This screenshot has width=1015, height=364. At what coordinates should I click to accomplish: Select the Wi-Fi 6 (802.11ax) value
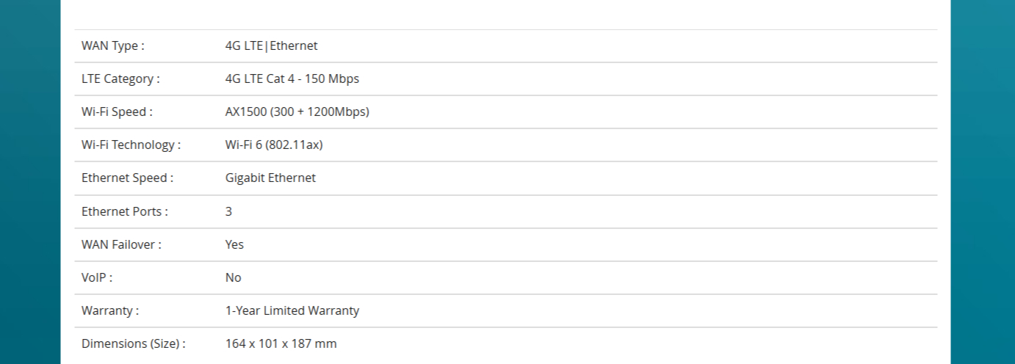(x=274, y=145)
